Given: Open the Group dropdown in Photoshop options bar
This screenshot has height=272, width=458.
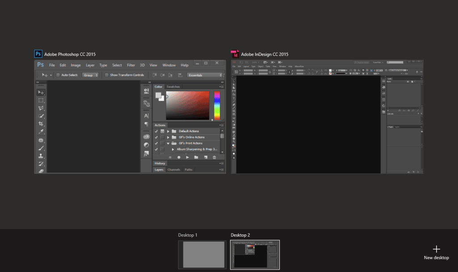Looking at the screenshot, I should point(90,75).
